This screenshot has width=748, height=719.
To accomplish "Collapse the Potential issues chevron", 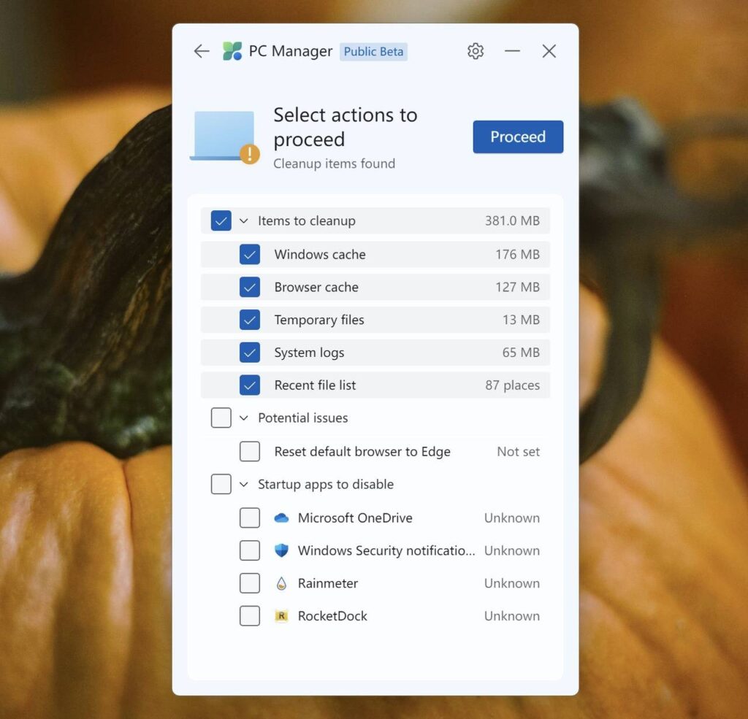I will tap(244, 418).
